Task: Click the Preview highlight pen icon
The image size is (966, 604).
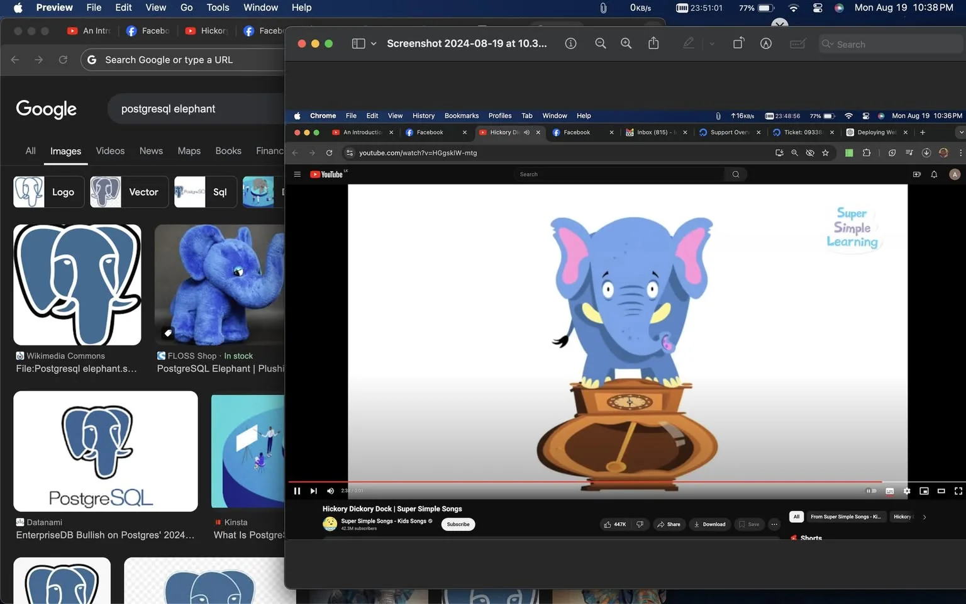Action: (689, 43)
